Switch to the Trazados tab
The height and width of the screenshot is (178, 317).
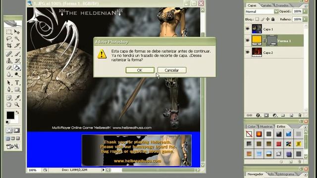(x=282, y=5)
